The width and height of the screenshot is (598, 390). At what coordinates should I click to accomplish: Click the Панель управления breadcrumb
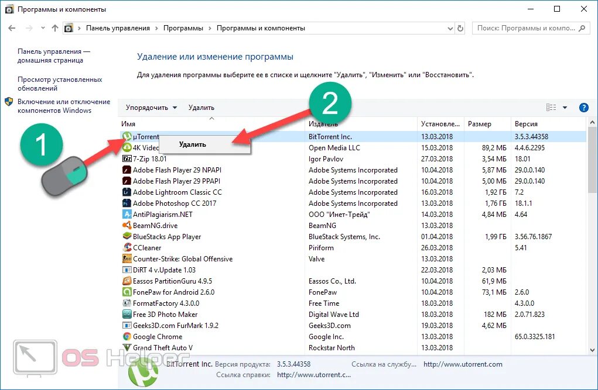[118, 28]
